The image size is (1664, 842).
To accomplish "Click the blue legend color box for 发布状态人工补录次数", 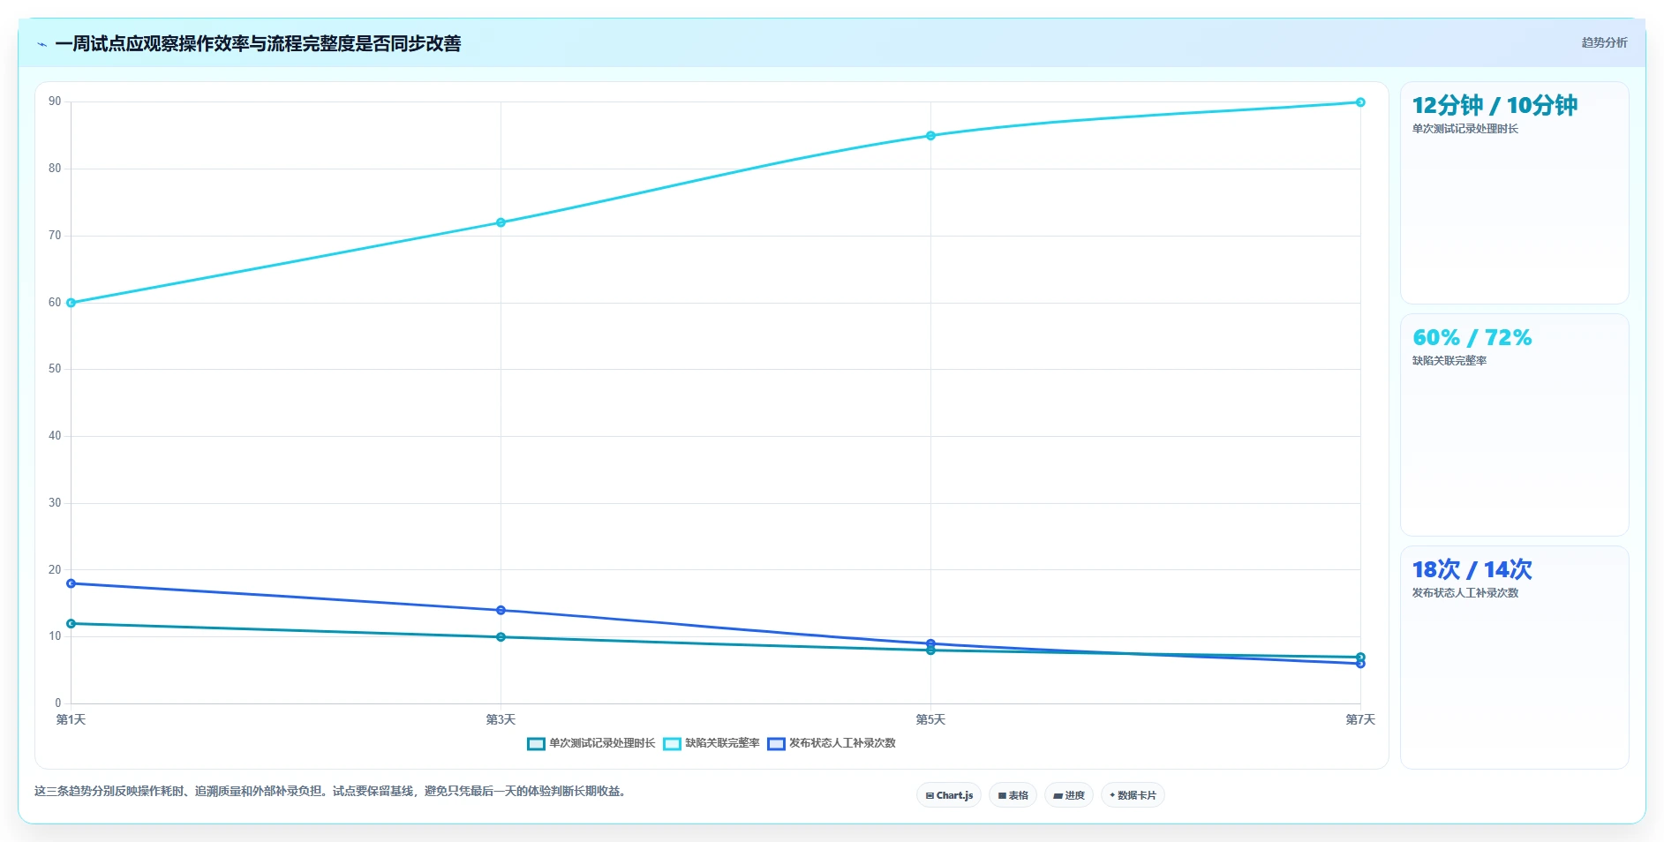I will pos(776,743).
